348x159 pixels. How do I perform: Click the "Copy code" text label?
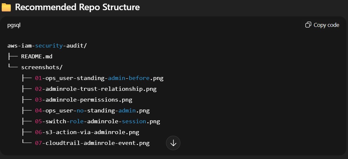tap(326, 25)
